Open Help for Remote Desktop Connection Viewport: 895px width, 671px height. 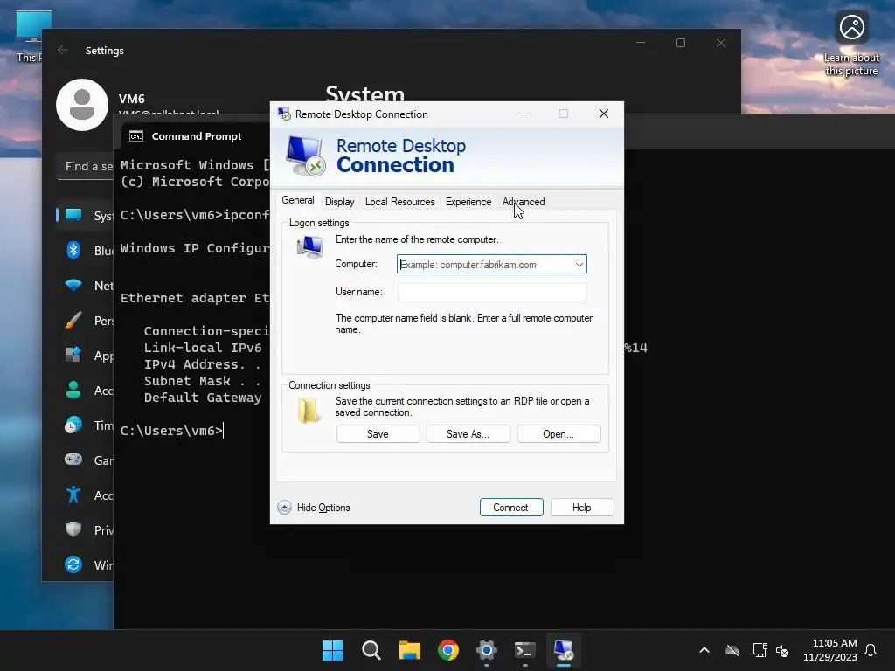pyautogui.click(x=581, y=508)
